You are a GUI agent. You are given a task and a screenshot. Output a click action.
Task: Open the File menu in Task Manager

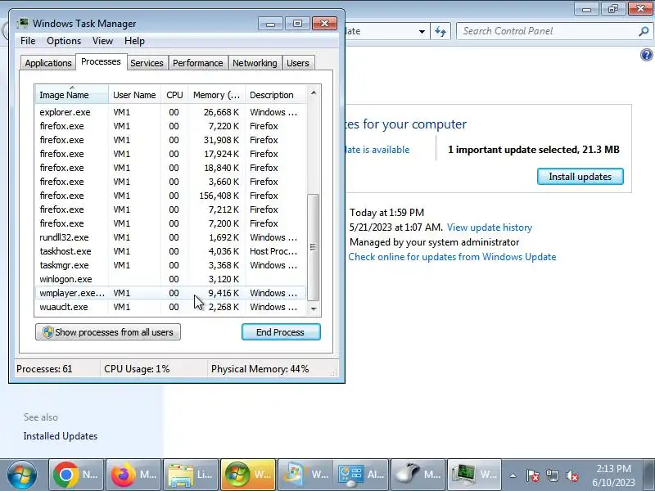28,41
